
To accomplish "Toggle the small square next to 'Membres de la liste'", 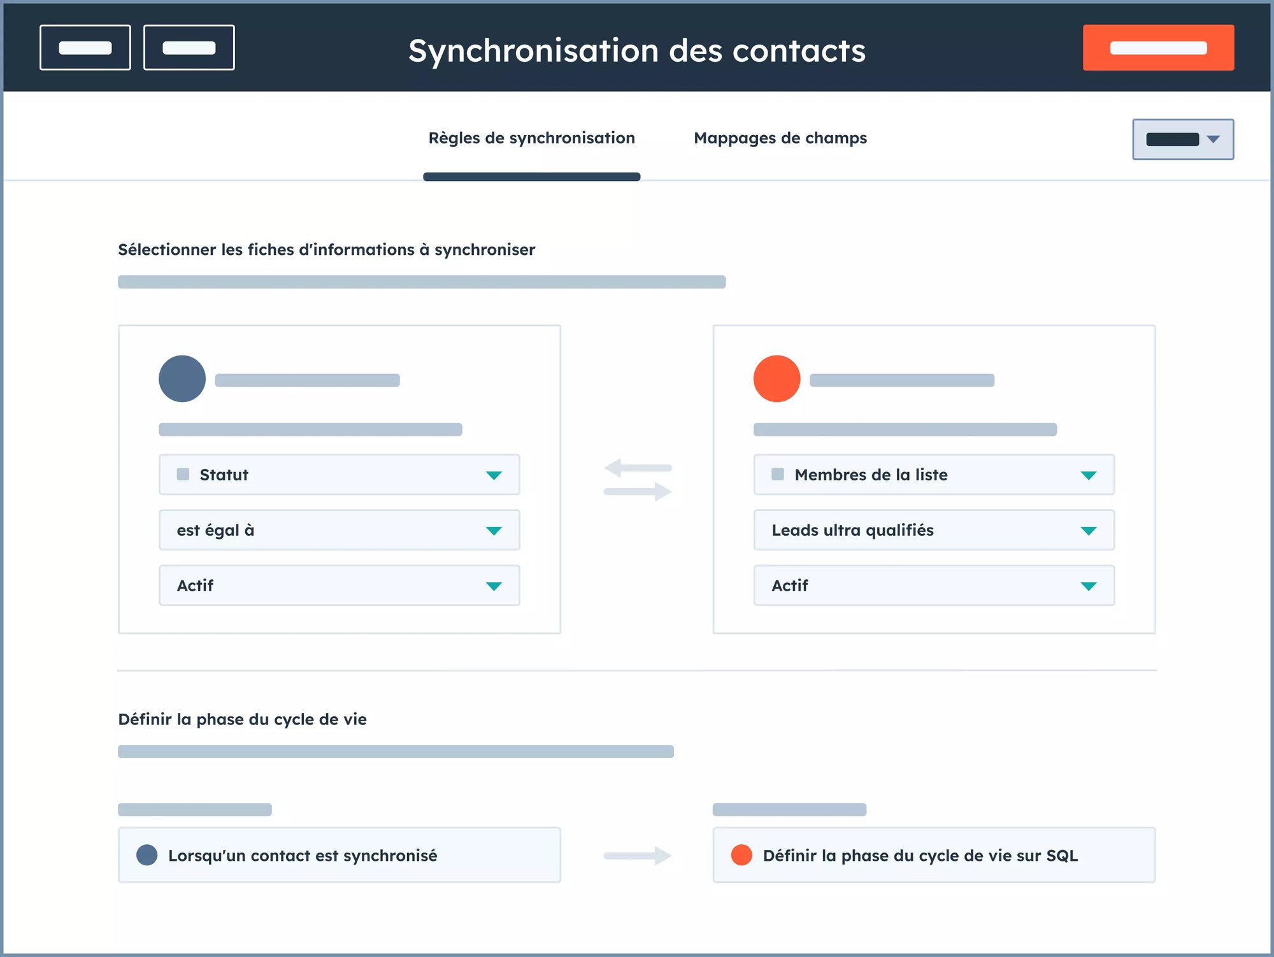I will tap(778, 474).
